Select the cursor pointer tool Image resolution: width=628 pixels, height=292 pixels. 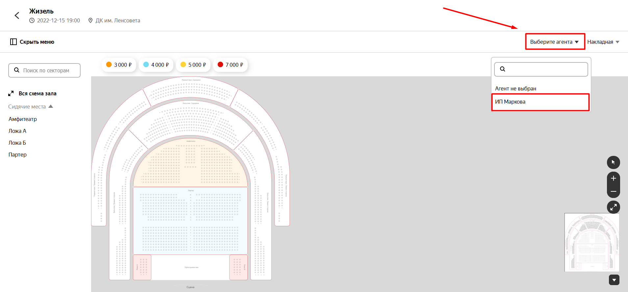(613, 162)
